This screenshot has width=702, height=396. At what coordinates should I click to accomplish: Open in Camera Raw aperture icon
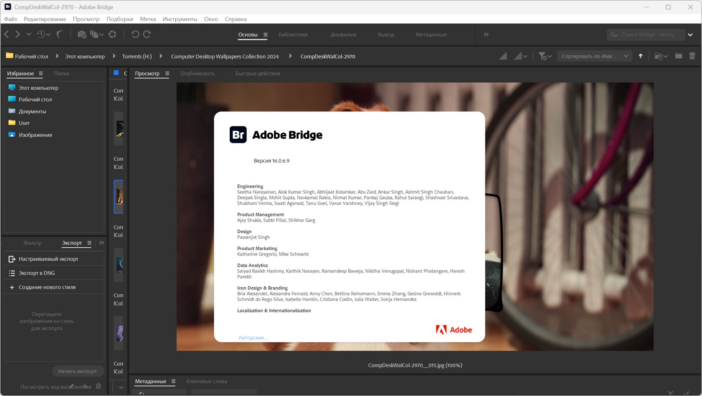112,34
